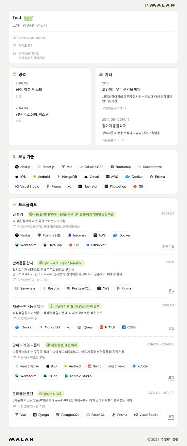The image size is (187, 446).
Task: Click the 보유 기술 section icon
Action: [x=14, y=156]
